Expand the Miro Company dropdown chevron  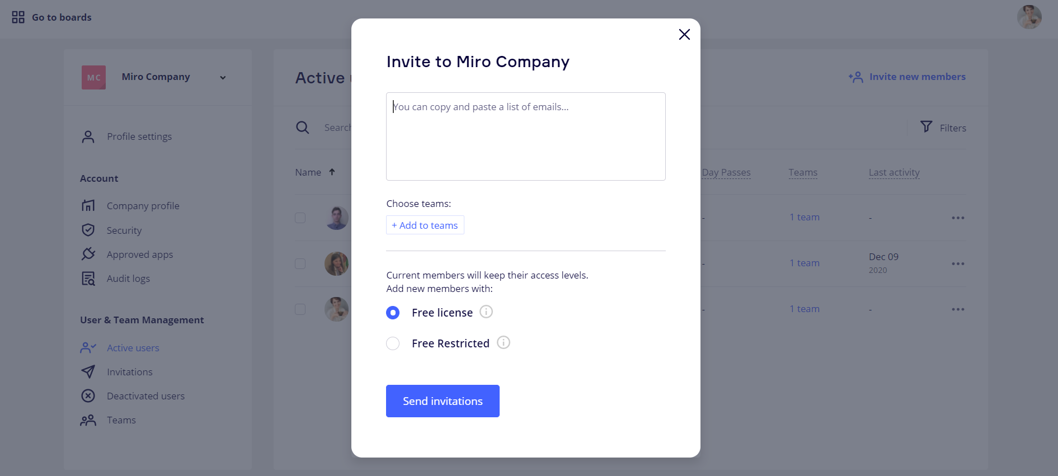point(223,78)
